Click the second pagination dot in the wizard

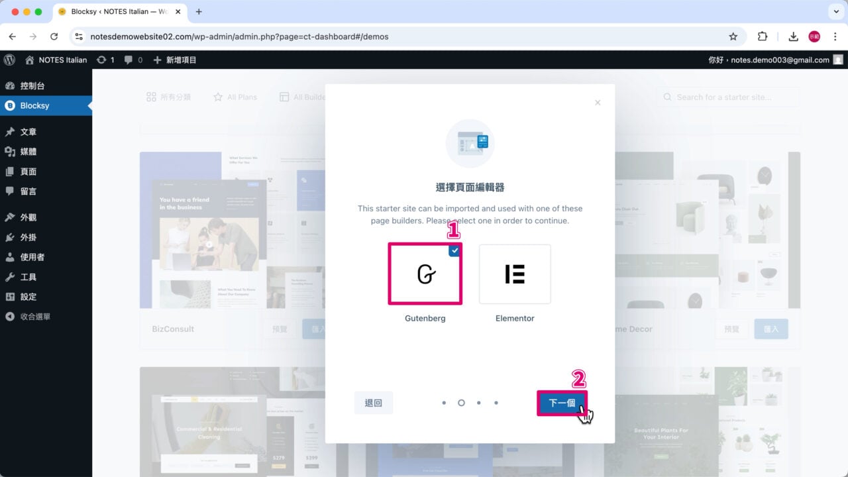tap(461, 402)
